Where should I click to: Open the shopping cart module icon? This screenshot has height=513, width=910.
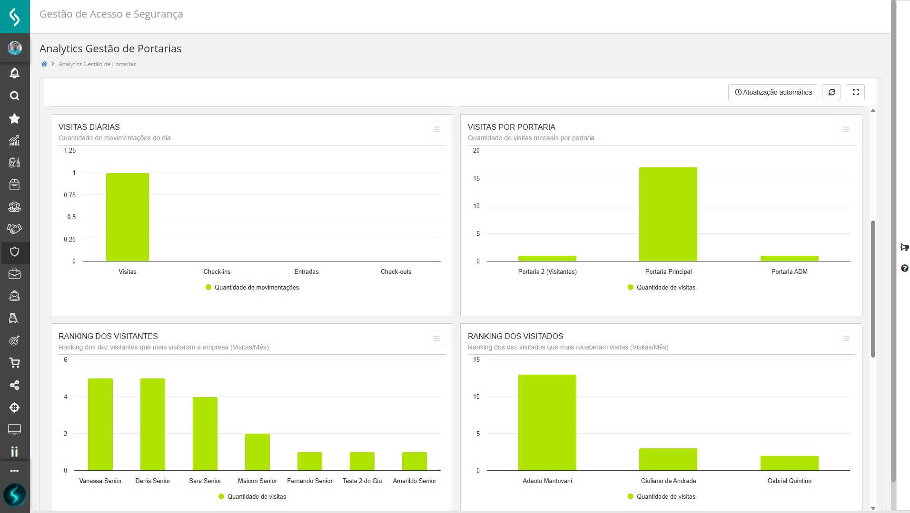click(x=14, y=363)
